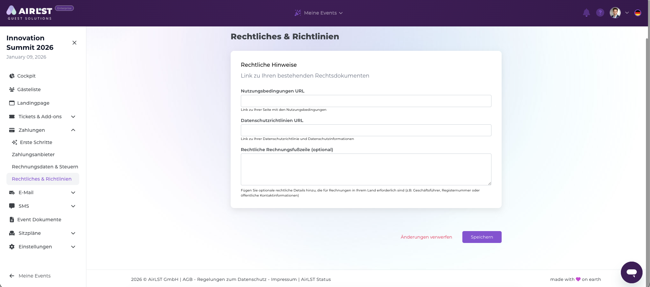Expand the E-Mail section chevron
This screenshot has height=287, width=650.
click(x=73, y=192)
